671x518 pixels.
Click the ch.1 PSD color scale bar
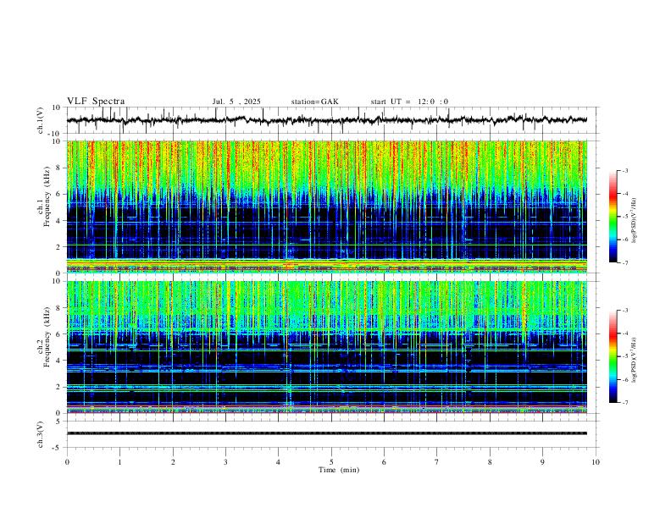click(x=613, y=217)
